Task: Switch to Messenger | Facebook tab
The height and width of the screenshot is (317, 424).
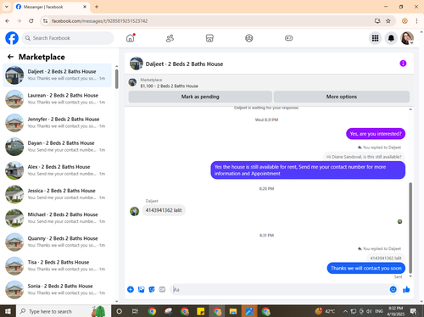Action: (51, 7)
